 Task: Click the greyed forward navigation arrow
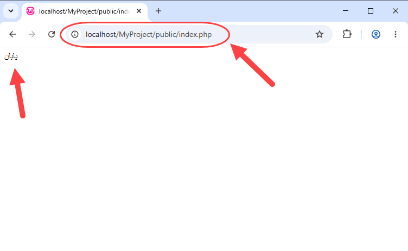32,34
